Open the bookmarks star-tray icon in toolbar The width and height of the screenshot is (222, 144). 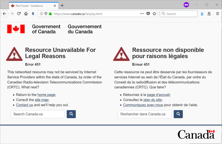click(x=209, y=14)
